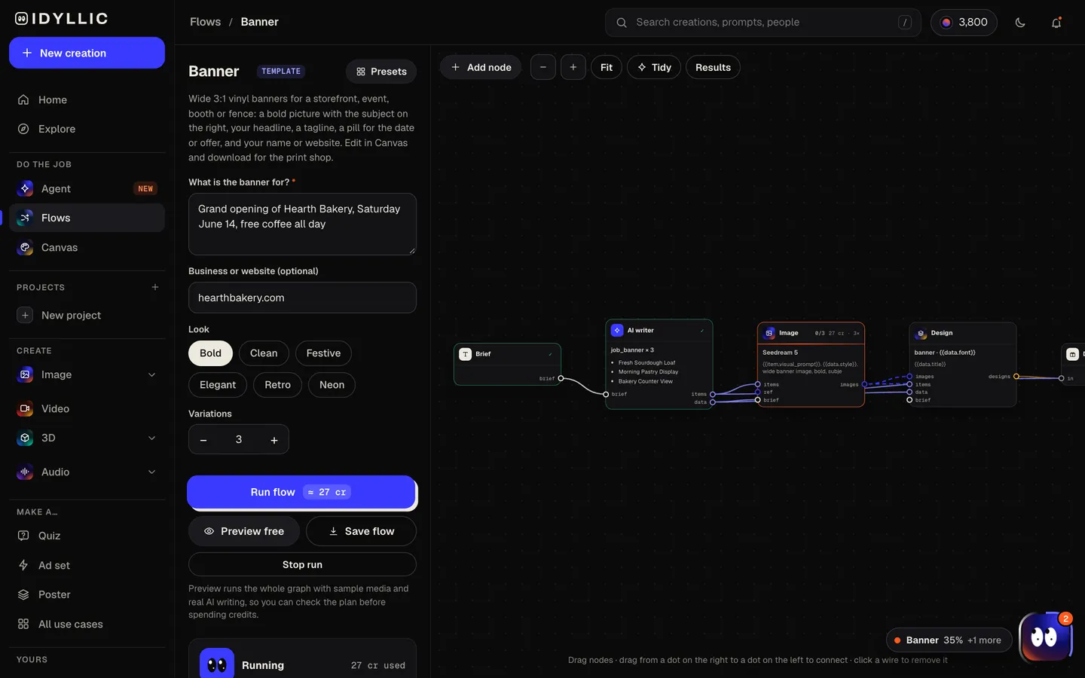Open All use cases
1085x678 pixels.
point(87,624)
